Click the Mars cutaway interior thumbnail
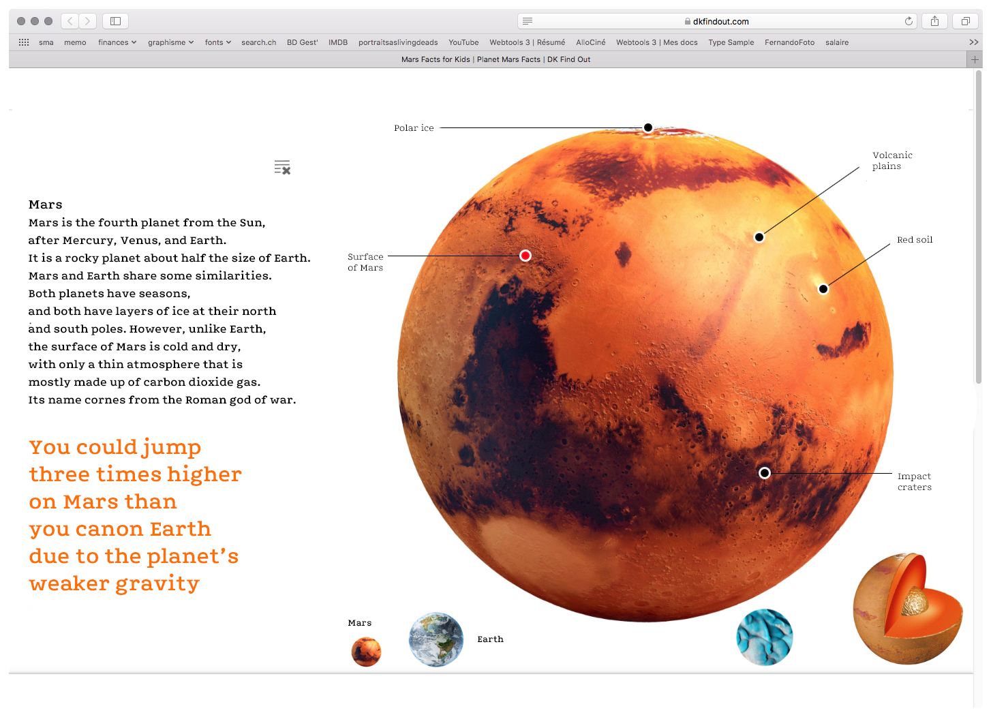The width and height of the screenshot is (991, 715). coord(907,609)
